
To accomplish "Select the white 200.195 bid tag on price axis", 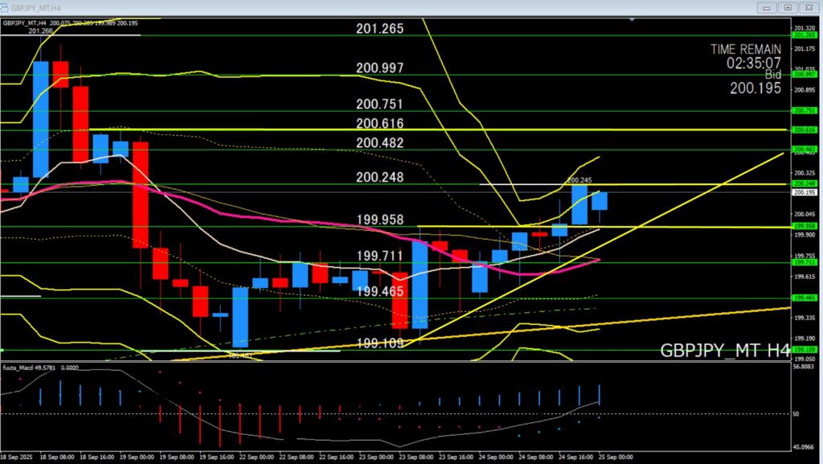I will (805, 192).
